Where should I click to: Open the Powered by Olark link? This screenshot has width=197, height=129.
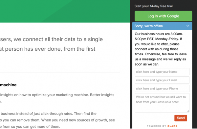coord(162,126)
